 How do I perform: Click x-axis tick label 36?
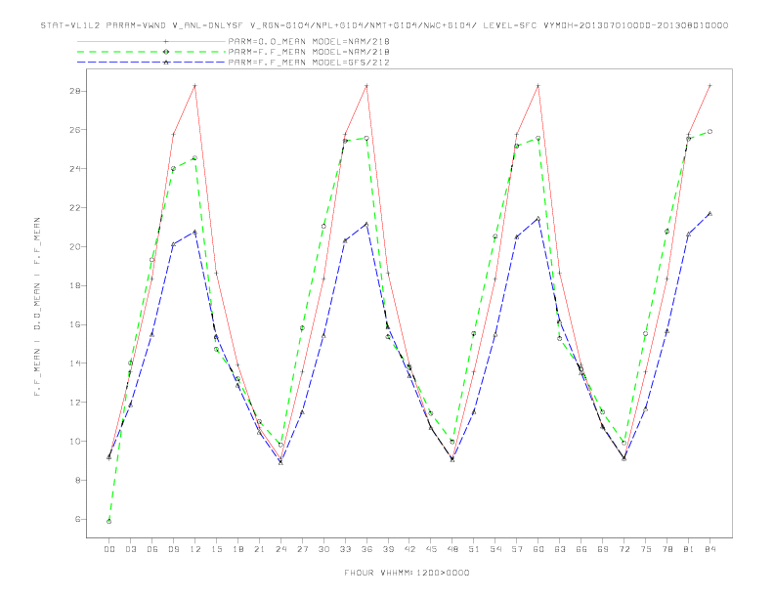click(366, 549)
